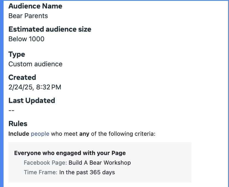
Task: Select the "Bear Parents" audience name value
Action: point(28,16)
